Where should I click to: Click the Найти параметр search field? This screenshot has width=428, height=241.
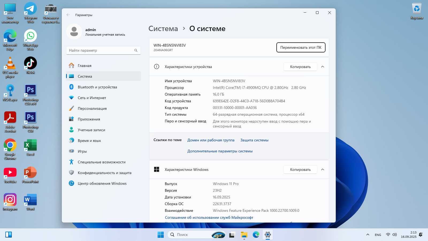(103, 50)
